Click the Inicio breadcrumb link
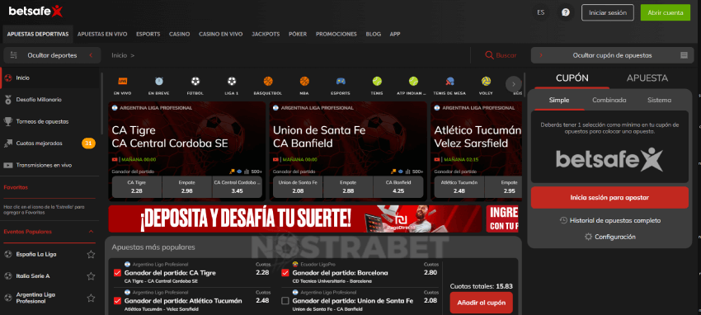The image size is (701, 315). click(120, 55)
